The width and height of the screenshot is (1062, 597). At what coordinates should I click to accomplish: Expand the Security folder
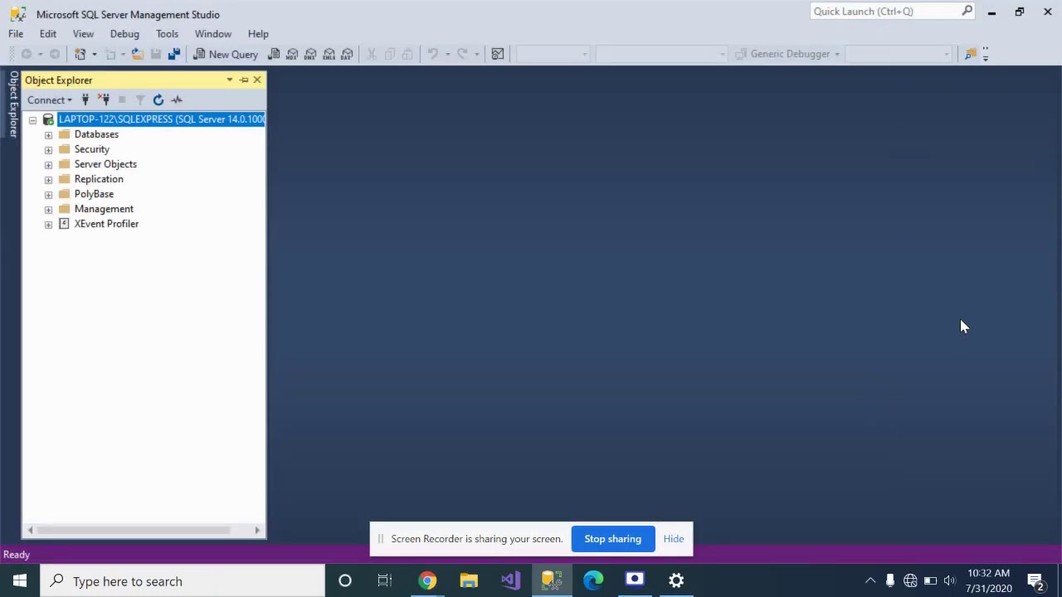coord(48,149)
